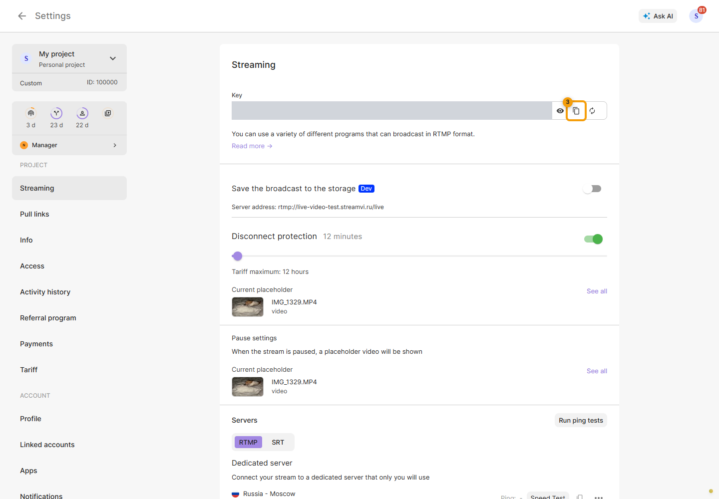This screenshot has height=499, width=719.
Task: Click into the Key field
Action: click(392, 111)
